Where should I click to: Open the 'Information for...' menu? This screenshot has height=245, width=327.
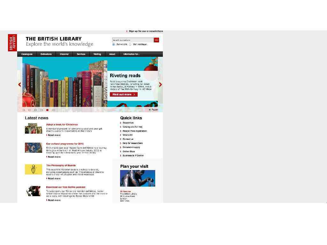point(131,54)
